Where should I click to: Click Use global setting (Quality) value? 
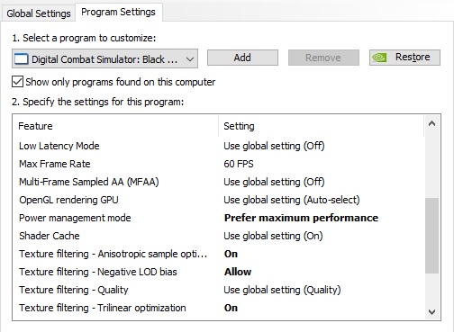point(282,290)
